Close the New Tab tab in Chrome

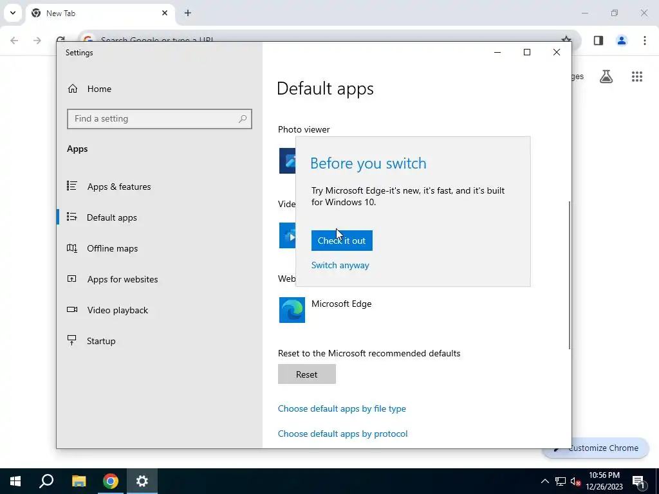coord(165,13)
